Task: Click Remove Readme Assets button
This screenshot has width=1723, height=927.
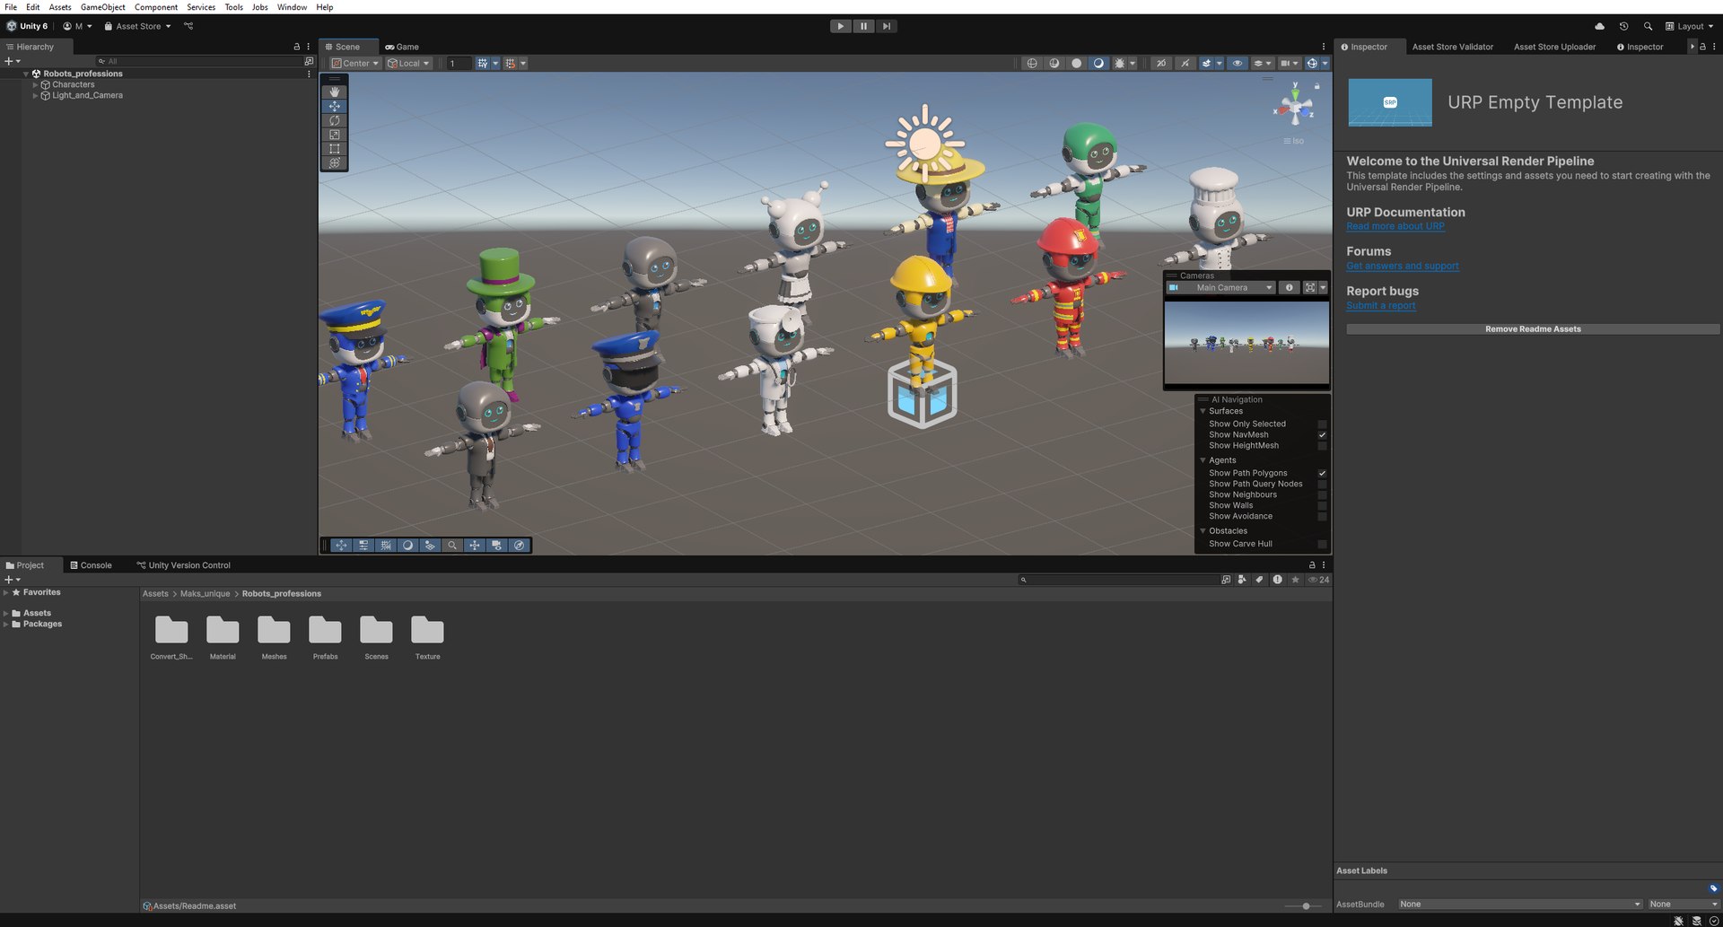Action: (x=1533, y=329)
